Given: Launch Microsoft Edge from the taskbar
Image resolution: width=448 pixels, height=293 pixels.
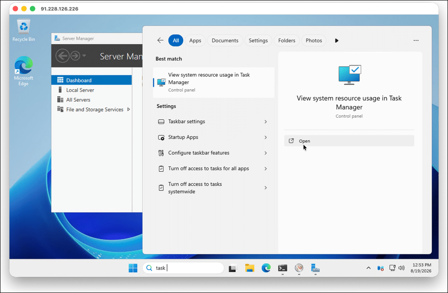Looking at the screenshot, I should tap(266, 268).
